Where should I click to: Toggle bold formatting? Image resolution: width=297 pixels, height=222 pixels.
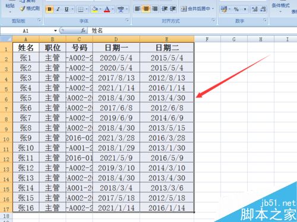coord(49,9)
